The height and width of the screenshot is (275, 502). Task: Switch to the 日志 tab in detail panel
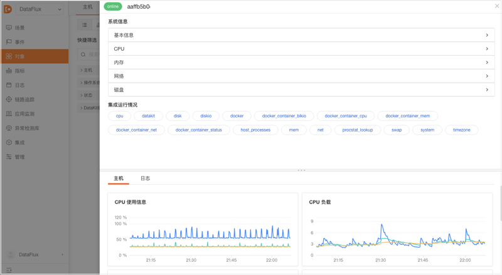(x=146, y=179)
